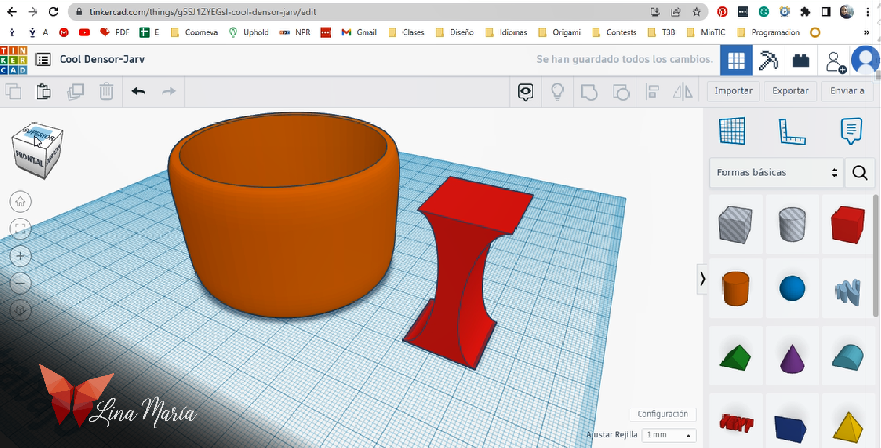Open the Ajustar Rejilla 1 mm dropdown
881x448 pixels.
669,435
